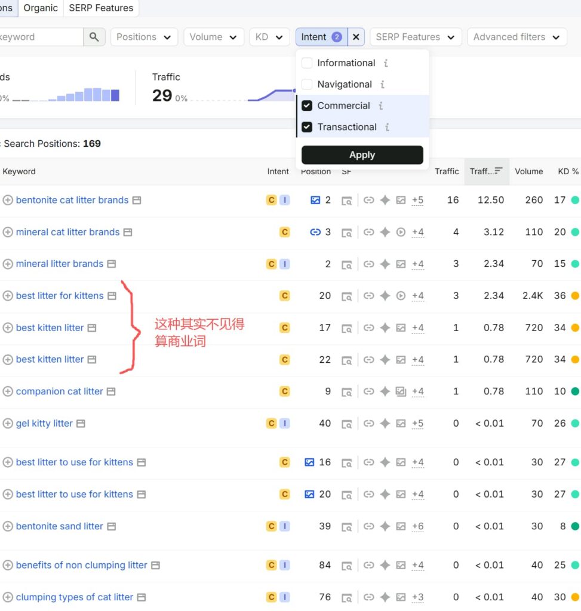Sort by the Keyword column header
The height and width of the screenshot is (611, 581).
click(19, 171)
